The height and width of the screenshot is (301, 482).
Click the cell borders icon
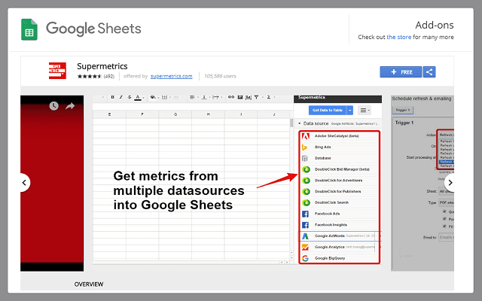[164, 97]
